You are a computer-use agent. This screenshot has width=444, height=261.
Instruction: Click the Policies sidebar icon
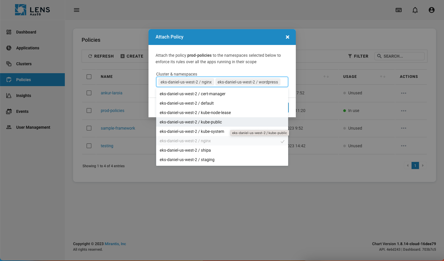pyautogui.click(x=9, y=80)
